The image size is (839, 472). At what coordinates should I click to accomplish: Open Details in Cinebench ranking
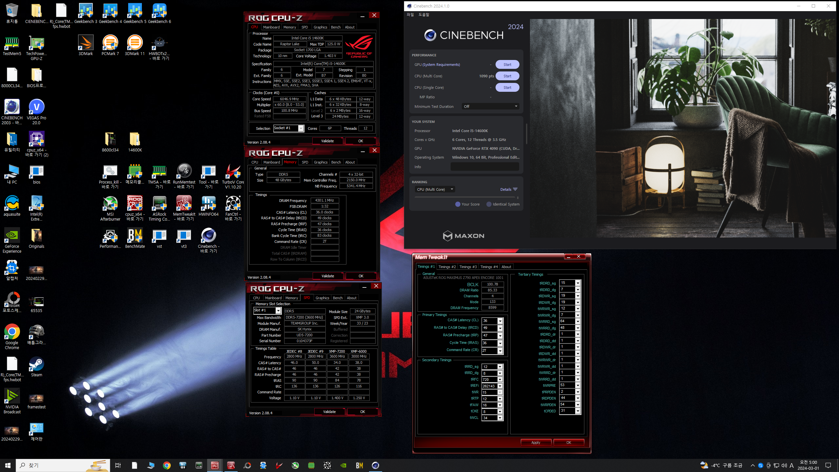click(509, 189)
